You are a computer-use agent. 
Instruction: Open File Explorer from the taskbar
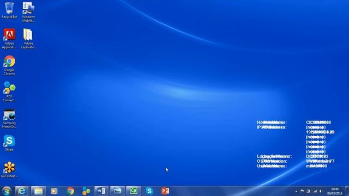pyautogui.click(x=38, y=191)
